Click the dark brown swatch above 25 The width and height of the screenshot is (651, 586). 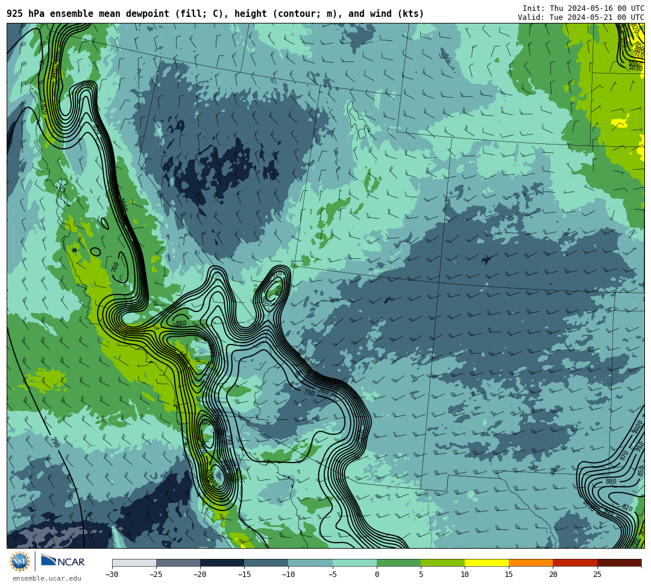(619, 563)
